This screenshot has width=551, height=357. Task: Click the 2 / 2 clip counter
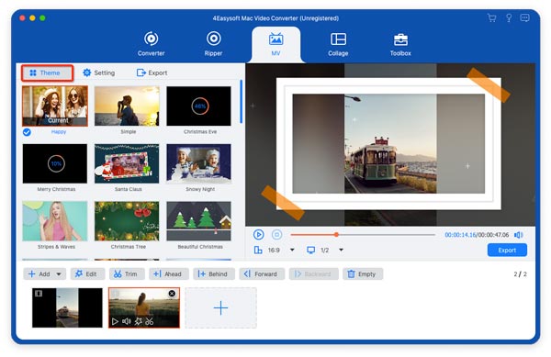pyautogui.click(x=520, y=273)
